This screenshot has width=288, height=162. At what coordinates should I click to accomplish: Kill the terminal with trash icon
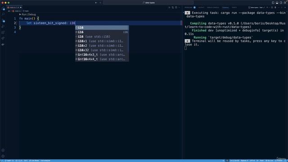point(275,8)
